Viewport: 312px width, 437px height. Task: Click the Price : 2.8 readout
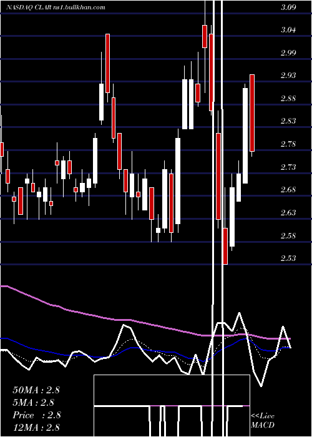point(37,415)
